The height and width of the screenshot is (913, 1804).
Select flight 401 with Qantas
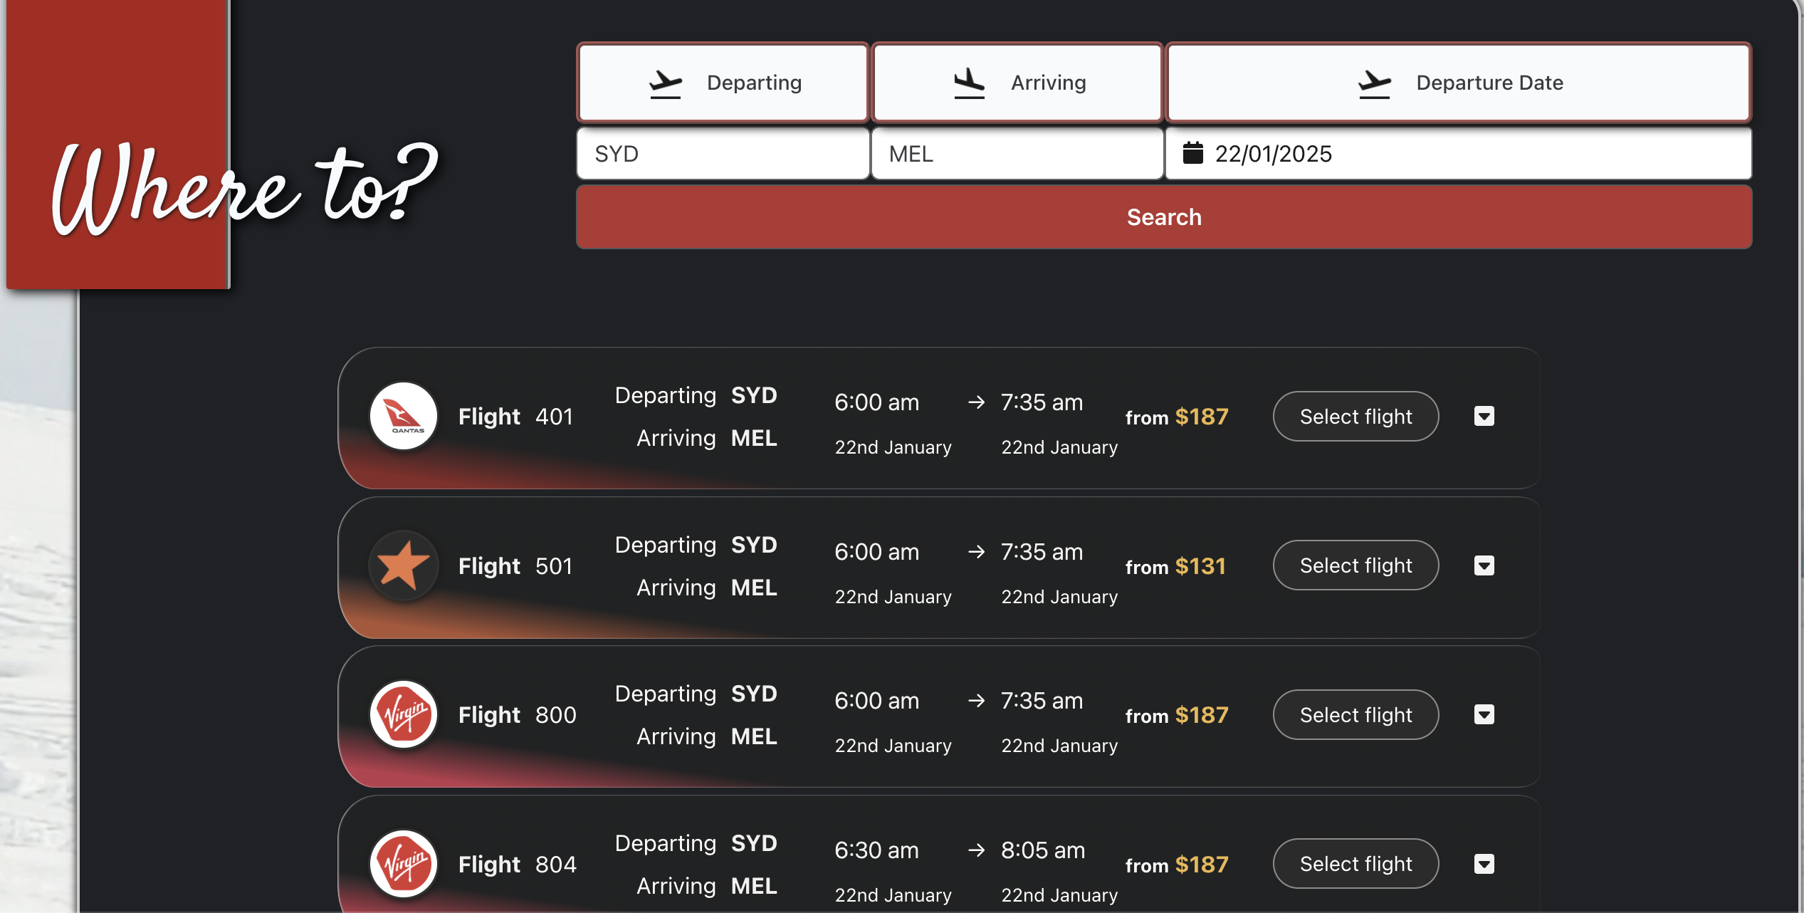1355,416
